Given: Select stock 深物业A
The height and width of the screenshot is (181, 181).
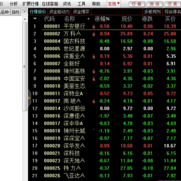Looking at the screenshot, I should point(73,94).
